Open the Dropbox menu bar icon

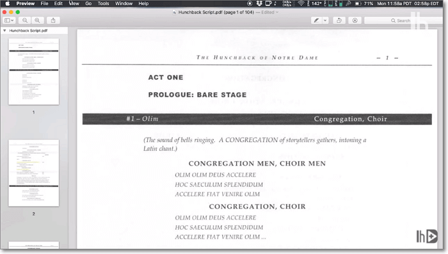(x=259, y=3)
